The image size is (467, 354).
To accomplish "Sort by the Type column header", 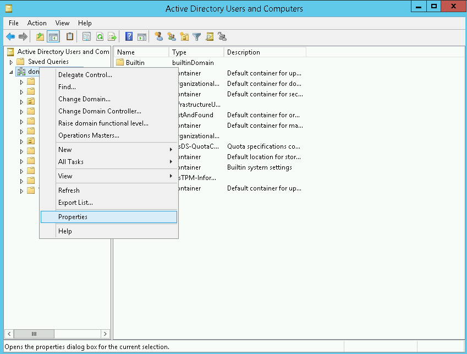I will point(196,52).
